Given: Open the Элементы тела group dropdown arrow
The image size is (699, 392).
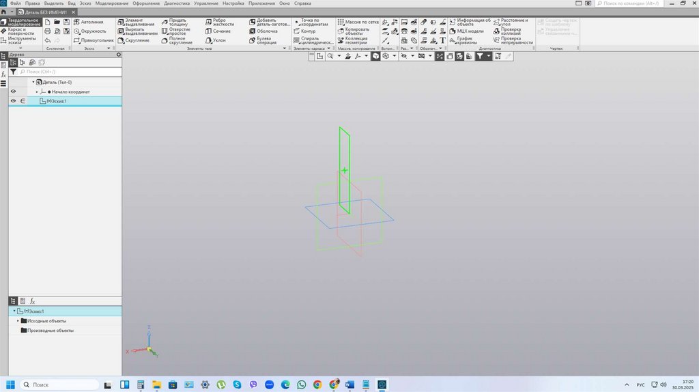Looking at the screenshot, I should point(285,48).
